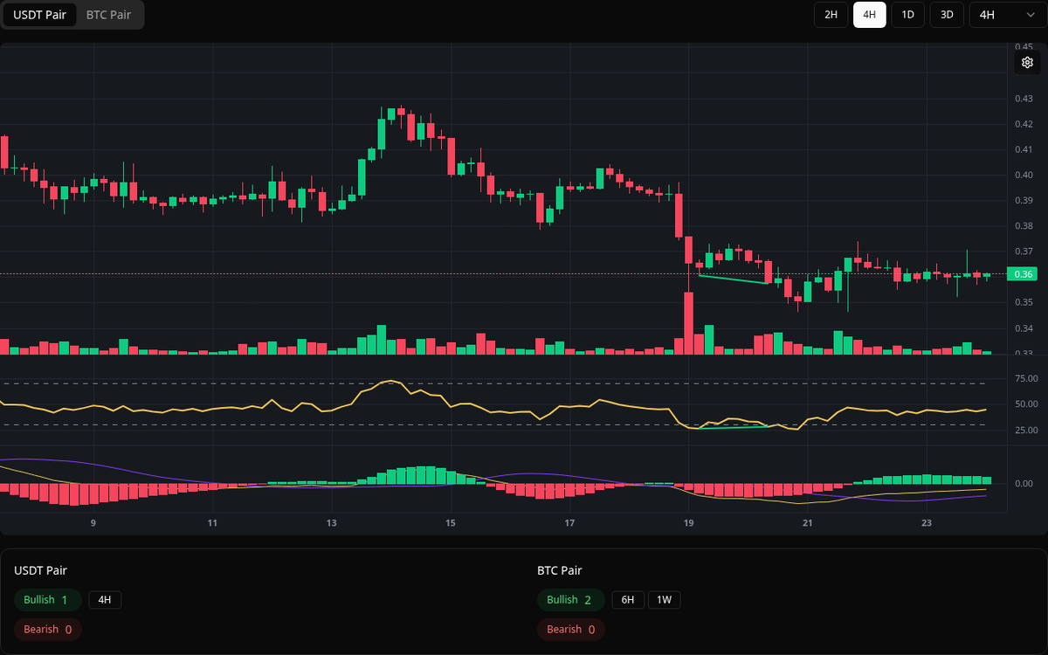Click the Bearish 0 badge under BTC Pair

[x=570, y=629]
